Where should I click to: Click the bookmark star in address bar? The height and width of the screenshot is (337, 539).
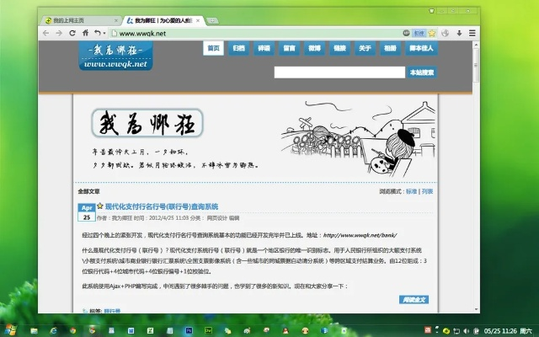click(432, 33)
